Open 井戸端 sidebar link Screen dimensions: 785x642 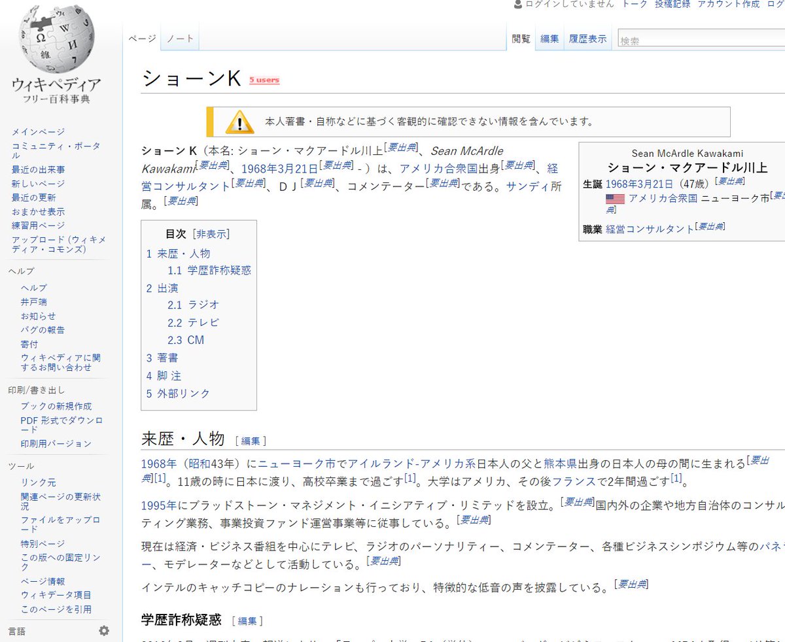[x=34, y=302]
